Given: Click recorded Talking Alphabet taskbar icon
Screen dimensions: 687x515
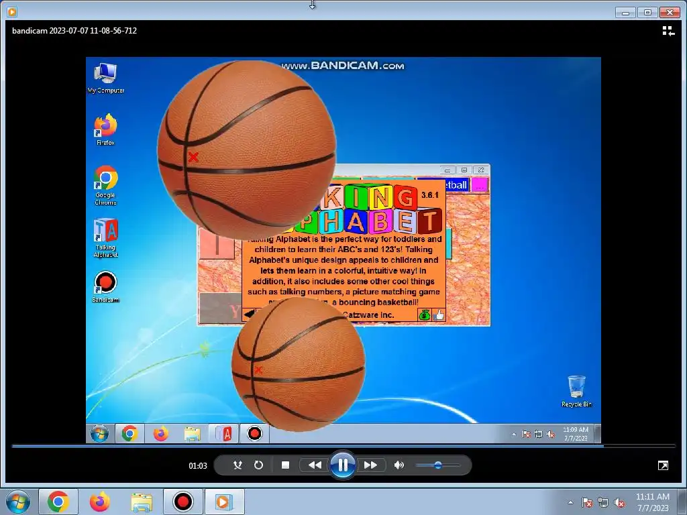Looking at the screenshot, I should pyautogui.click(x=223, y=434).
